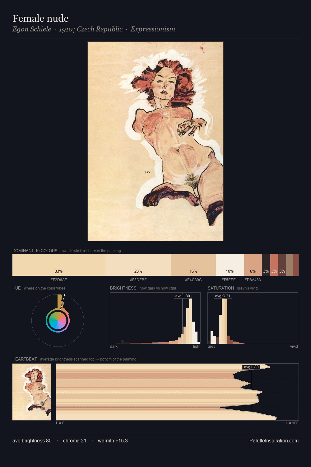Screen dimensions: 311x467
Task: Click the 16% color swatch #E4C39C
Action: click(x=193, y=265)
